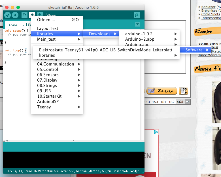Click the add-quote icon beside Zitieren

click(x=183, y=91)
